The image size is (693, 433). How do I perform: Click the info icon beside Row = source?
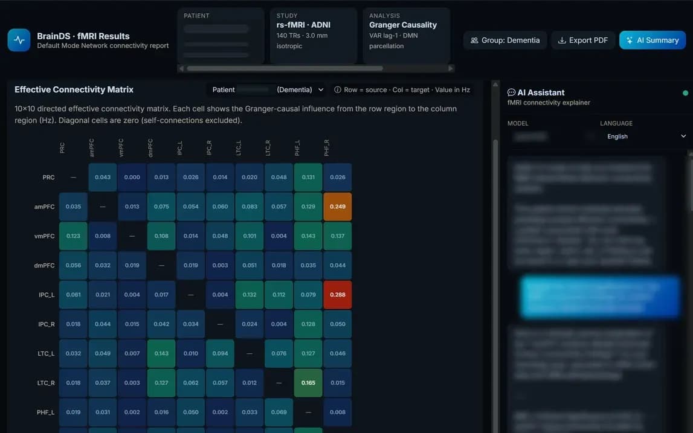(338, 90)
